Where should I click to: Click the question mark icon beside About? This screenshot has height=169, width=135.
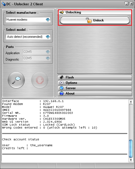pos(62,93)
